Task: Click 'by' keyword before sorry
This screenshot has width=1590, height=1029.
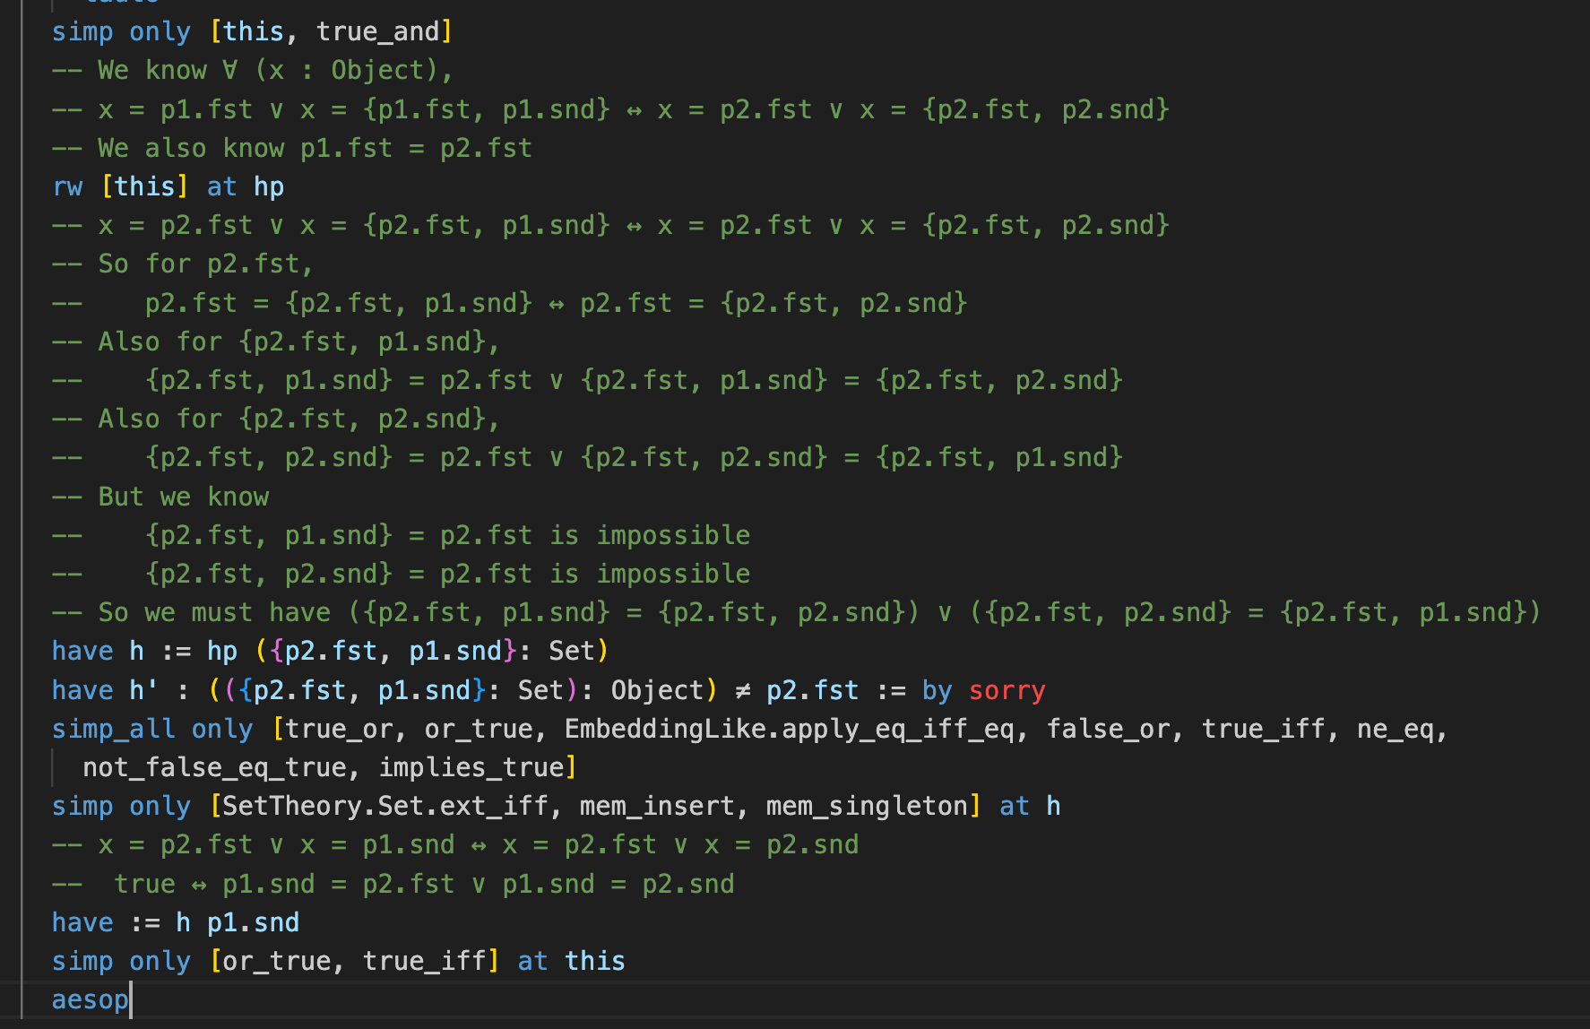Action: click(937, 690)
